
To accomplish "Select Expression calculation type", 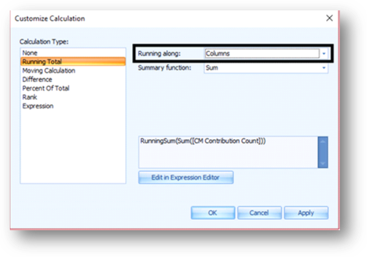I will (x=73, y=106).
